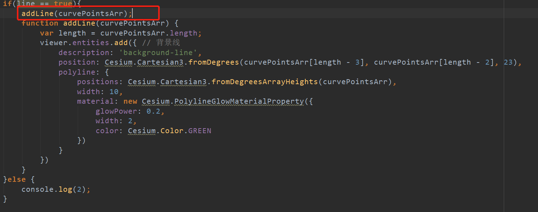Click 'line == true' condition
Screen dimensions: 538x212
click(x=44, y=4)
